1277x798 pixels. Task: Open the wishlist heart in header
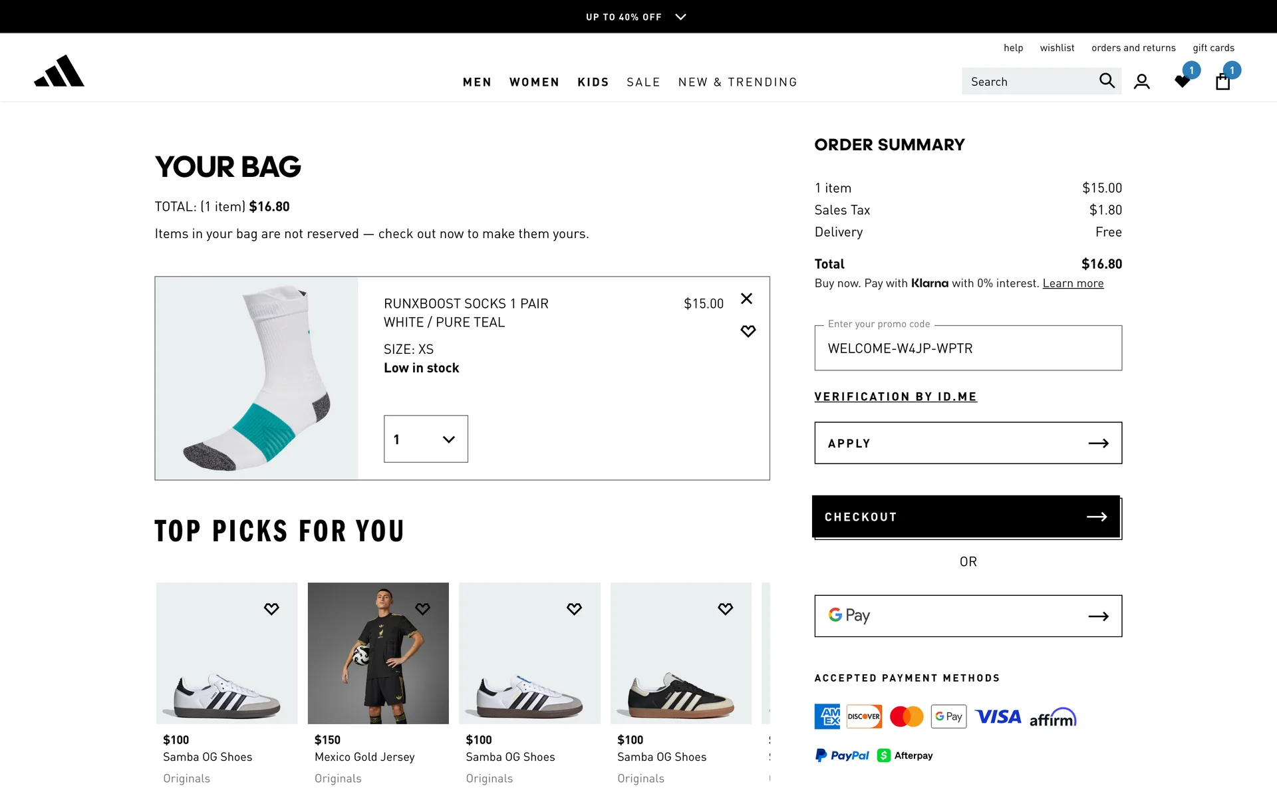pos(1183,82)
